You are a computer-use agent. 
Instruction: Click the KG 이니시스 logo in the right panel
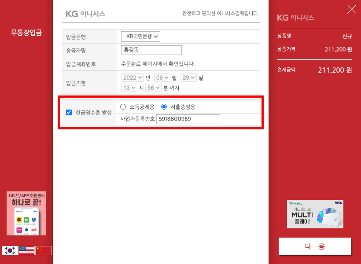coord(295,18)
